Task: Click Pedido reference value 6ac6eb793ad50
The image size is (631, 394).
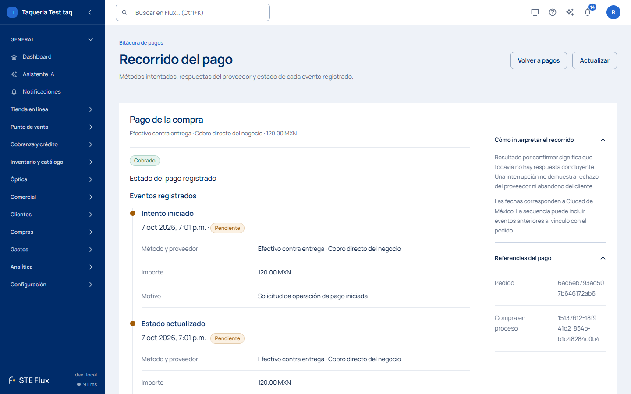Action: (x=581, y=288)
